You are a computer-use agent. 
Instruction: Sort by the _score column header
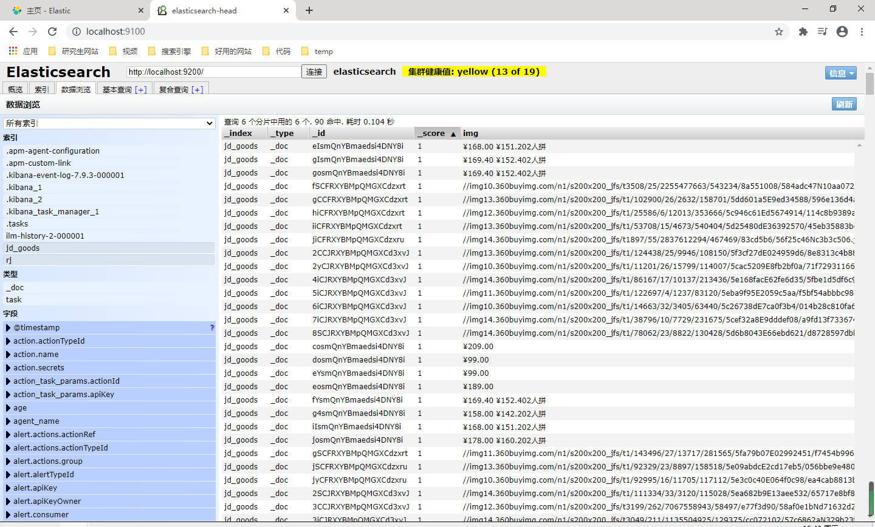tap(437, 134)
